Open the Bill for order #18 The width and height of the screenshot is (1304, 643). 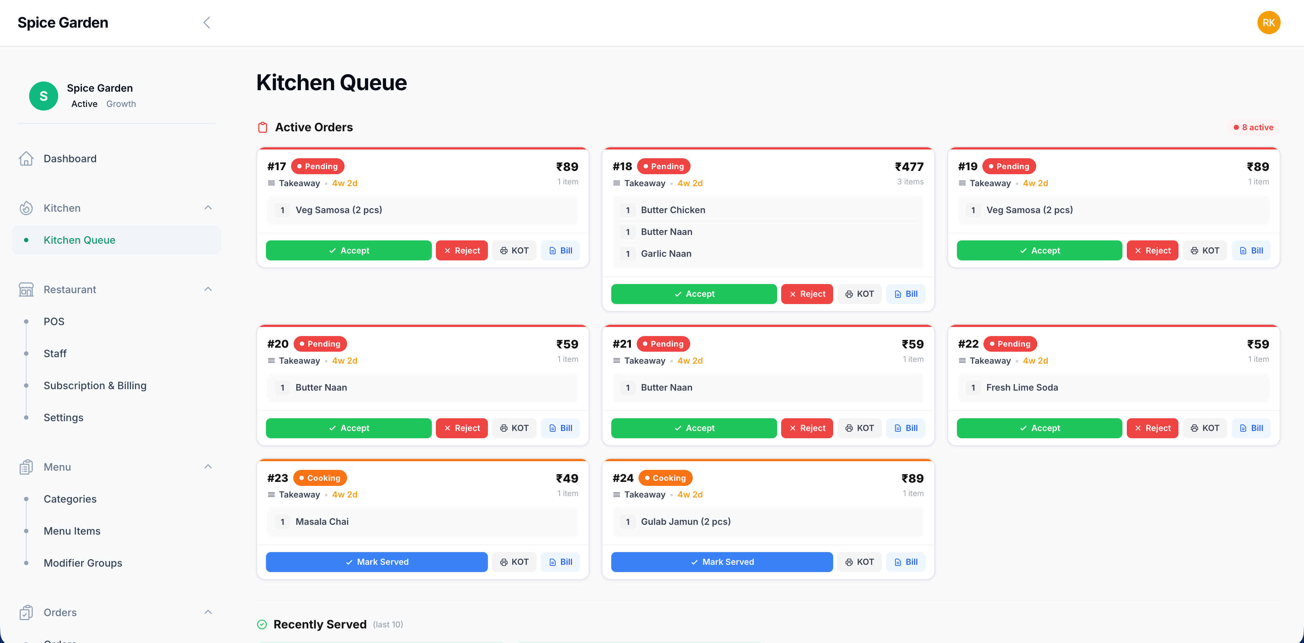click(906, 293)
